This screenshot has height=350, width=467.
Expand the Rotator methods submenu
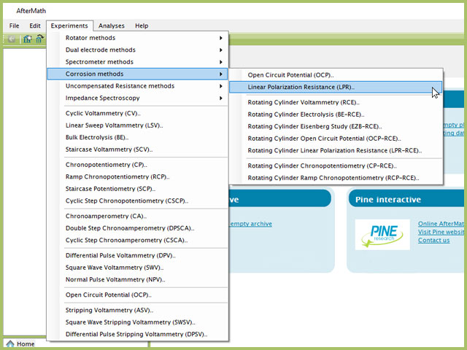coord(137,38)
